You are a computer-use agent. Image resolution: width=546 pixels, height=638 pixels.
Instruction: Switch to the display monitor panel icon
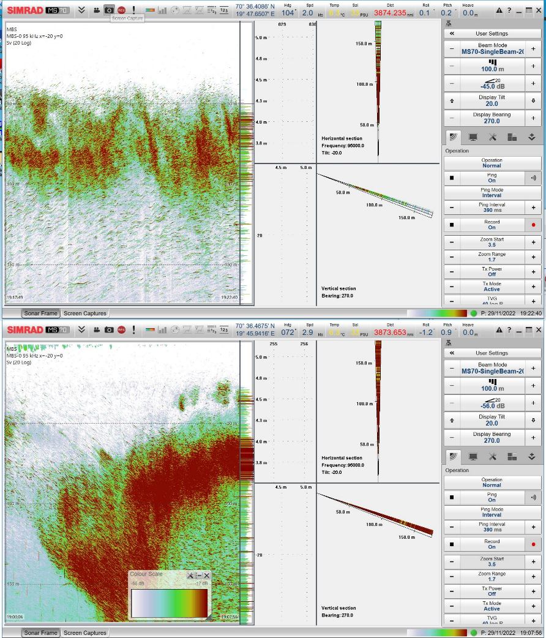474,137
